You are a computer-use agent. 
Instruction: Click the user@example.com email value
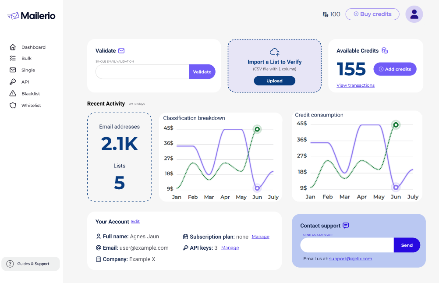click(x=144, y=248)
